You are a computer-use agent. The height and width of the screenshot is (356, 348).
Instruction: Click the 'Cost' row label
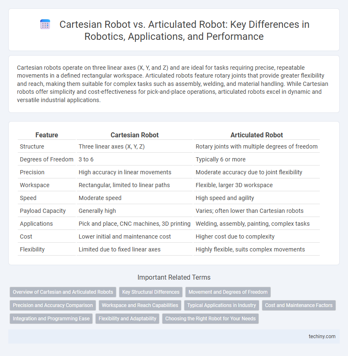coord(26,237)
